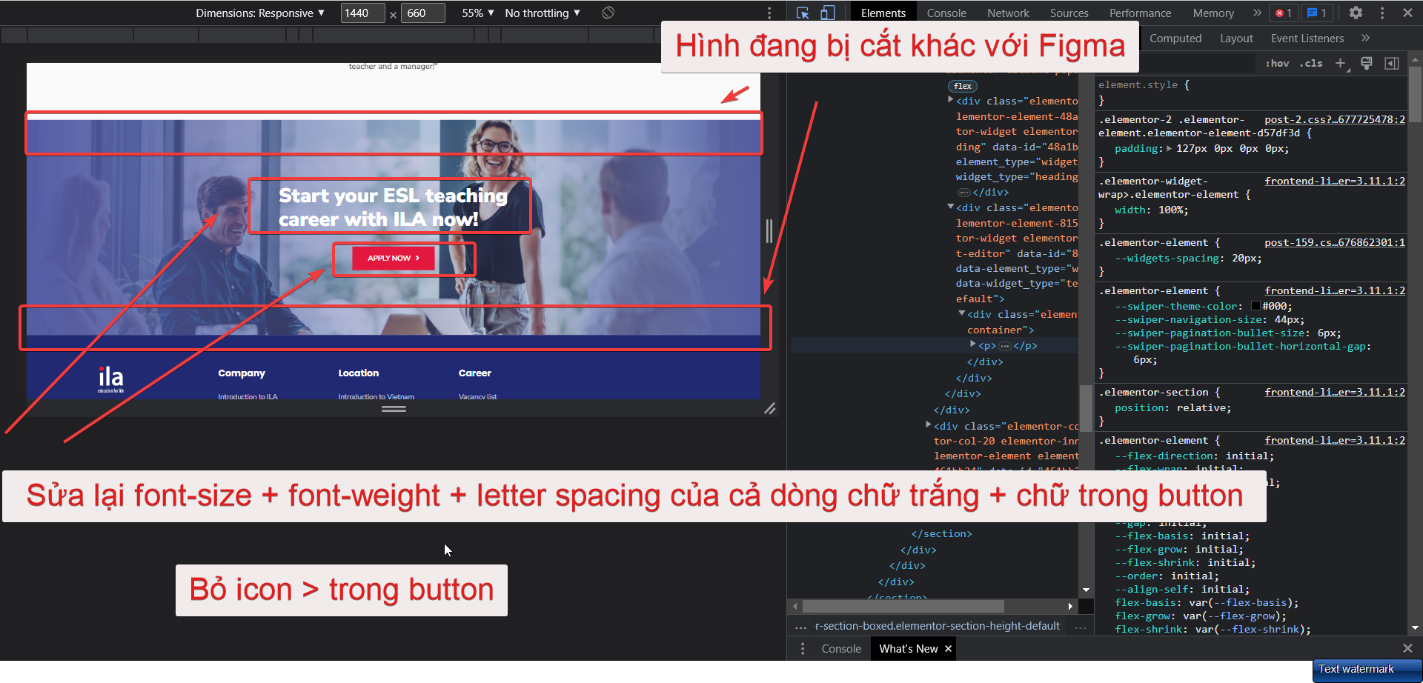The height and width of the screenshot is (683, 1423).
Task: Click the viewport height field showing 660
Action: (423, 13)
